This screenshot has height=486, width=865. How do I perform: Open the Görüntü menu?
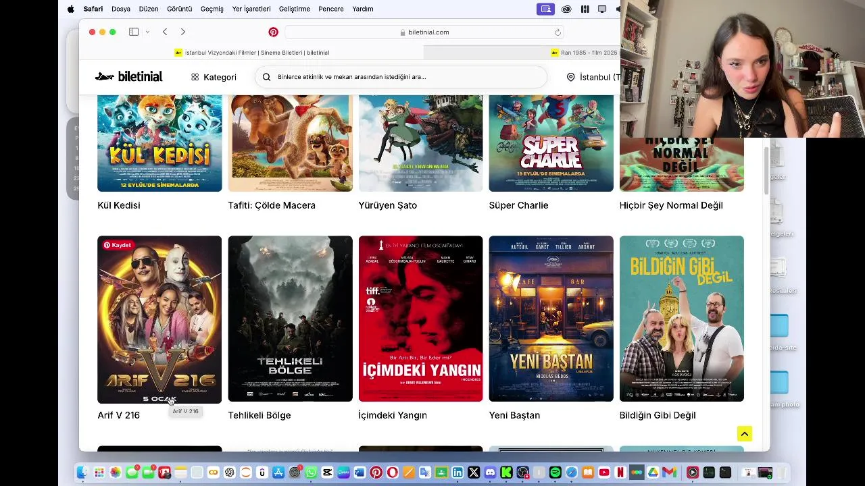point(180,9)
